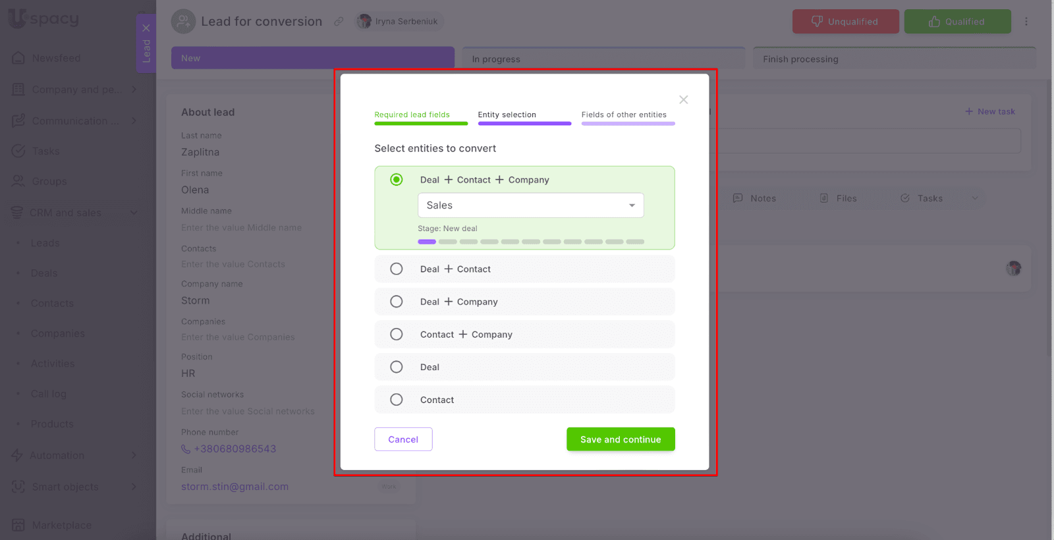Open the Sales pipeline dropdown
The width and height of the screenshot is (1054, 540).
coord(530,205)
